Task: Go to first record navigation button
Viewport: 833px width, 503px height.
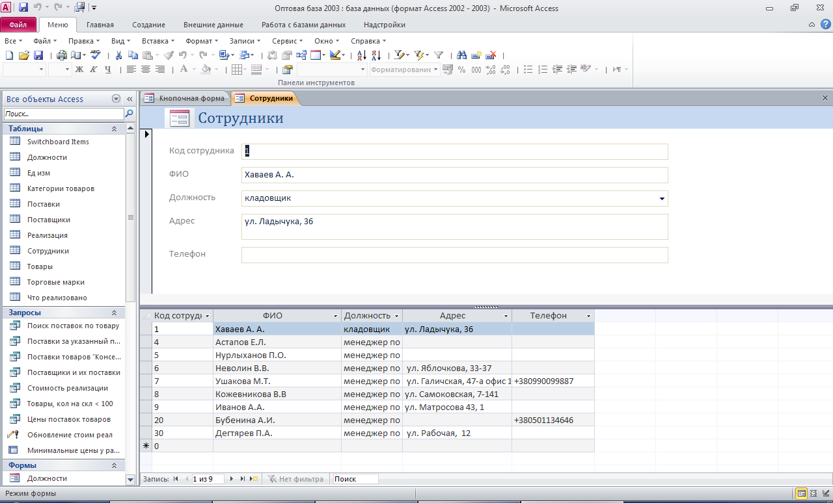Action: (x=176, y=479)
